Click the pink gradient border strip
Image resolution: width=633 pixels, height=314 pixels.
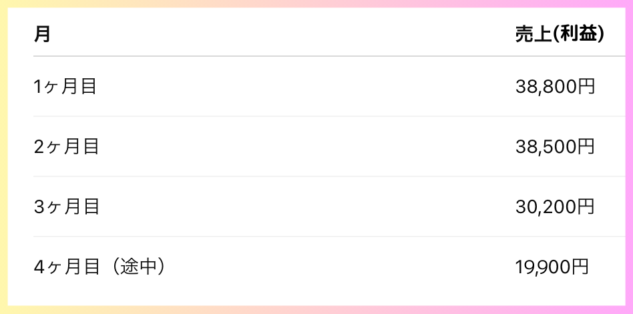[x=629, y=157]
